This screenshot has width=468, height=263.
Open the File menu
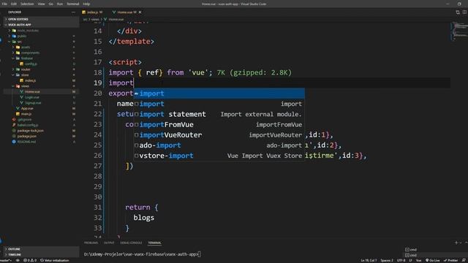[4, 4]
